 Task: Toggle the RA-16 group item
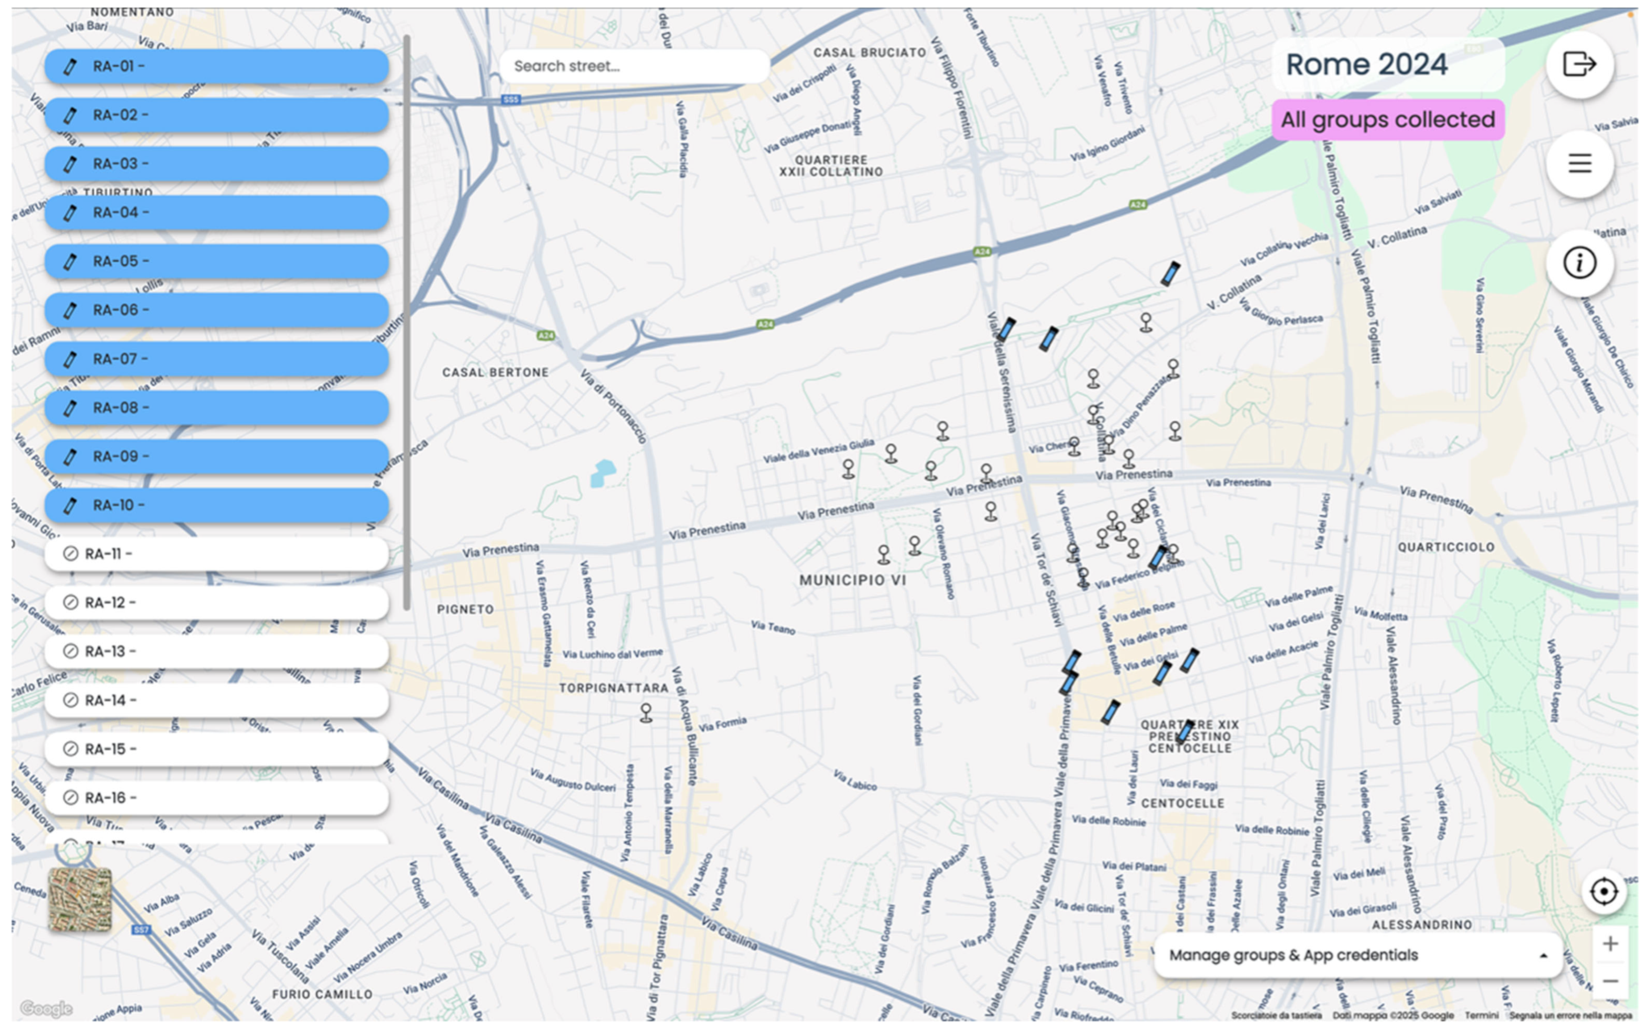(216, 798)
